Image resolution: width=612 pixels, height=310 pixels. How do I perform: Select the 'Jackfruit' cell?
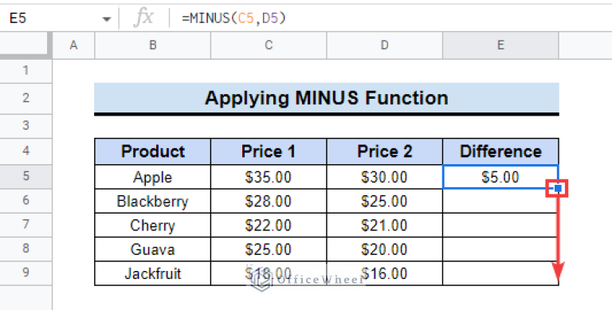point(153,273)
